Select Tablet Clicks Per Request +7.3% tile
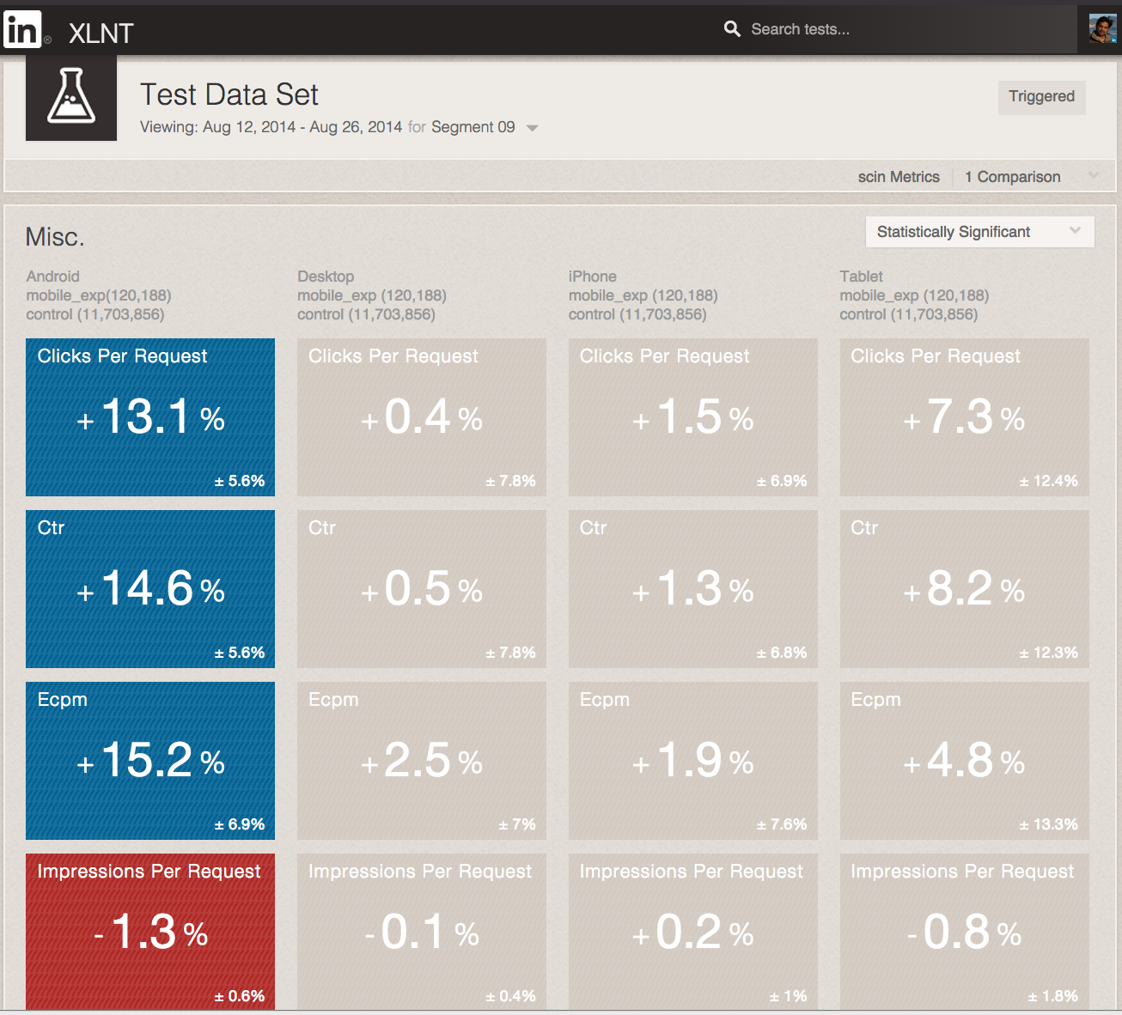1122x1015 pixels. point(964,417)
